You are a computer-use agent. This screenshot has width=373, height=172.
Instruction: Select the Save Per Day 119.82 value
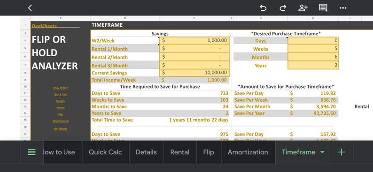click(x=328, y=93)
